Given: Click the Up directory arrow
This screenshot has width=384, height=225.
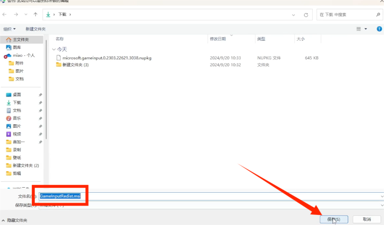Looking at the screenshot, I should coord(35,14).
